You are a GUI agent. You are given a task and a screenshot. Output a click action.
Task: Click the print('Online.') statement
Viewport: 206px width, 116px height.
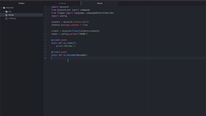(x=66, y=46)
